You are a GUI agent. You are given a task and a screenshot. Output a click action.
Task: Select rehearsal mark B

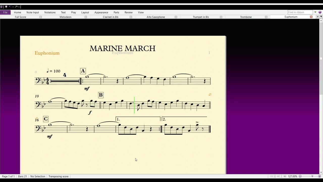[101, 95]
